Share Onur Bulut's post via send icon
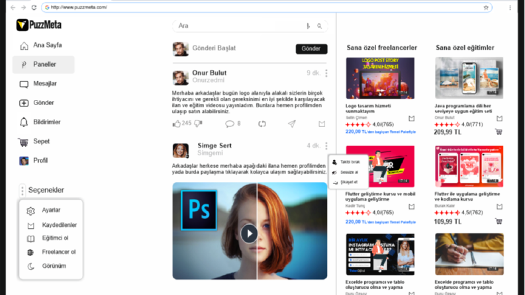The image size is (525, 295). [x=291, y=124]
